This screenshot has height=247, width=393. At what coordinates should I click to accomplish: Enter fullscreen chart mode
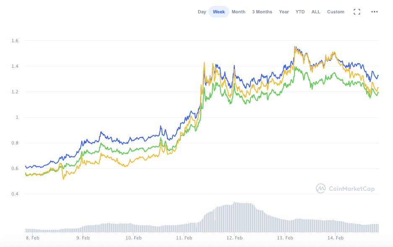point(357,12)
